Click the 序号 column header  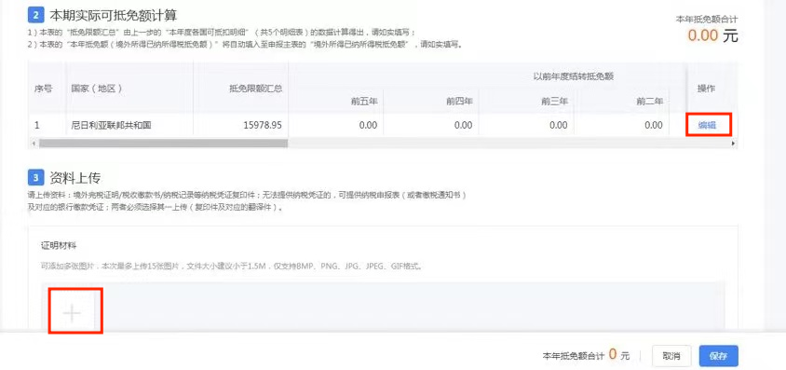[x=43, y=89]
